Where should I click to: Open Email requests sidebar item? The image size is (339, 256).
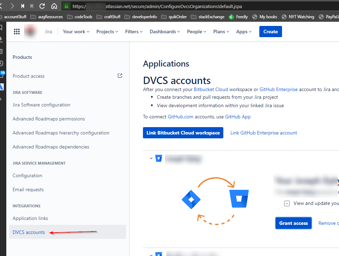28,189
